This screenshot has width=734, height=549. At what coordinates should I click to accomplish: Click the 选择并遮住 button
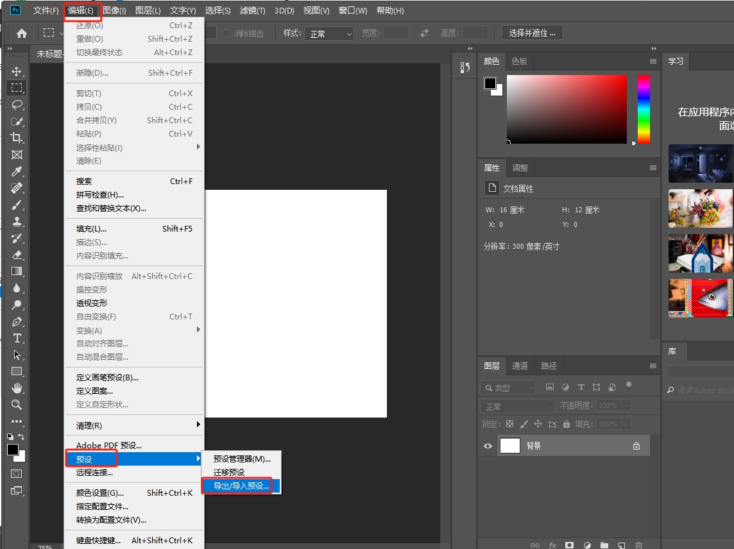pos(532,33)
